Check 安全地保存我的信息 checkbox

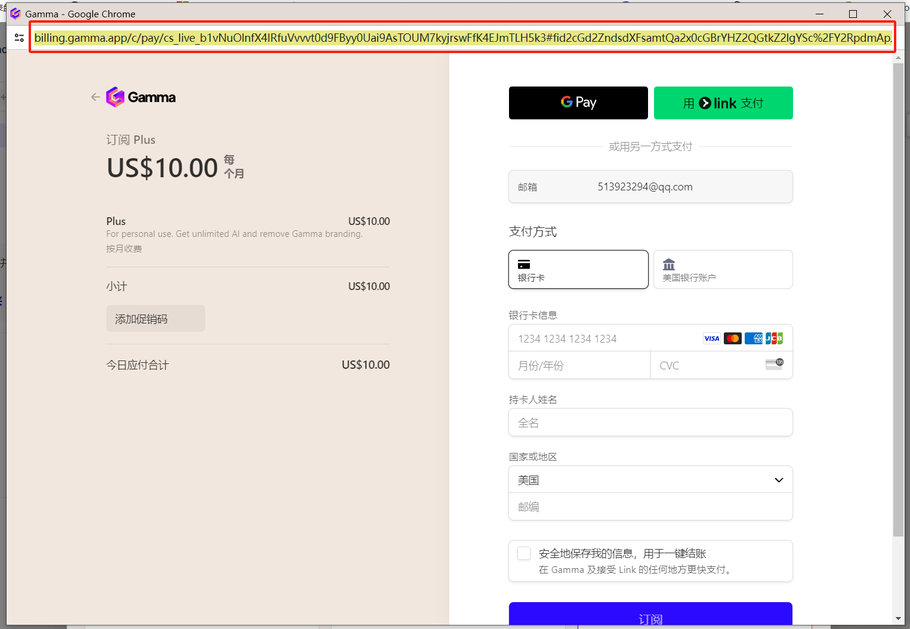coord(524,553)
